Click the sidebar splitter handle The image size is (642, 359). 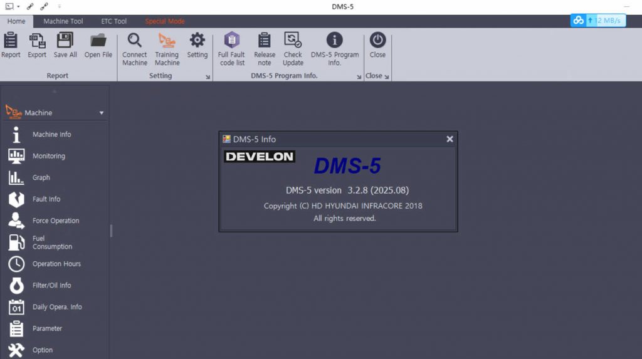tap(112, 231)
